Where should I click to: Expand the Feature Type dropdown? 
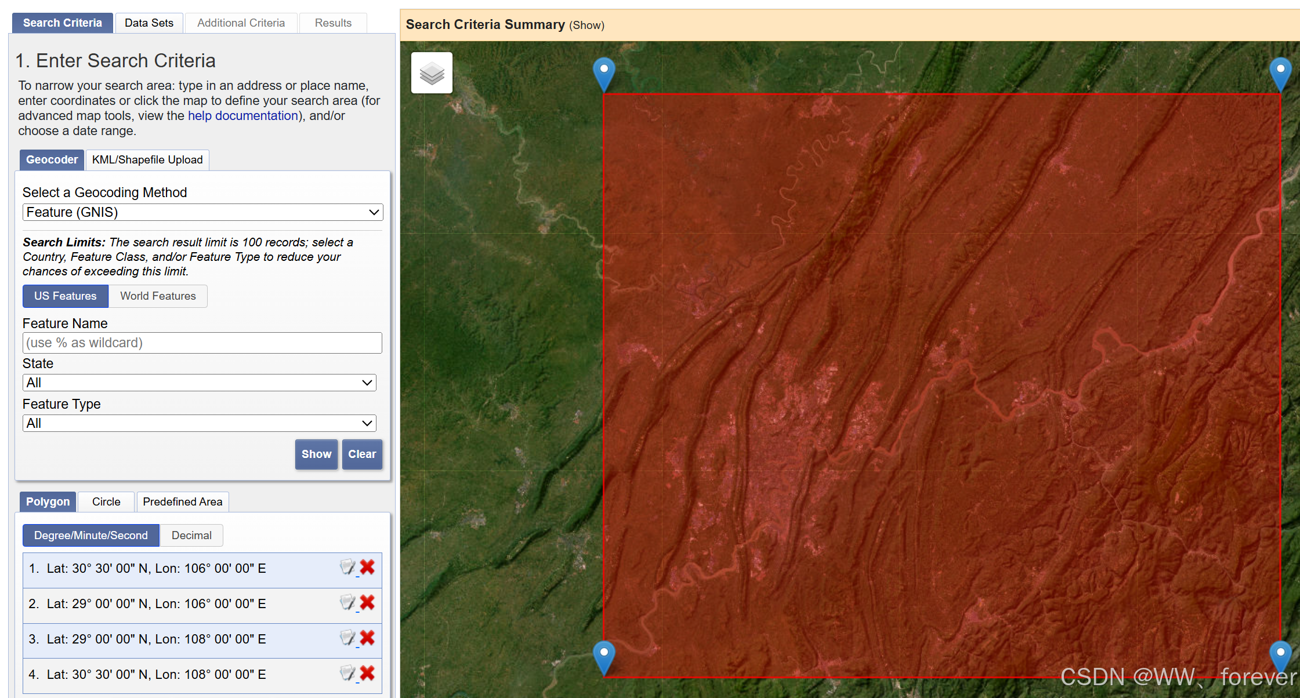pos(199,423)
